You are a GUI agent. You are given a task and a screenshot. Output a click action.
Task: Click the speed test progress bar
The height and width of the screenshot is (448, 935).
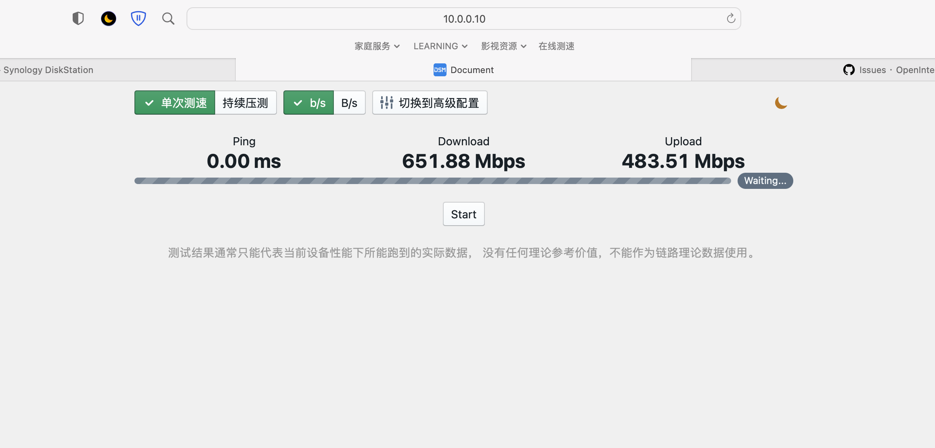[432, 181]
